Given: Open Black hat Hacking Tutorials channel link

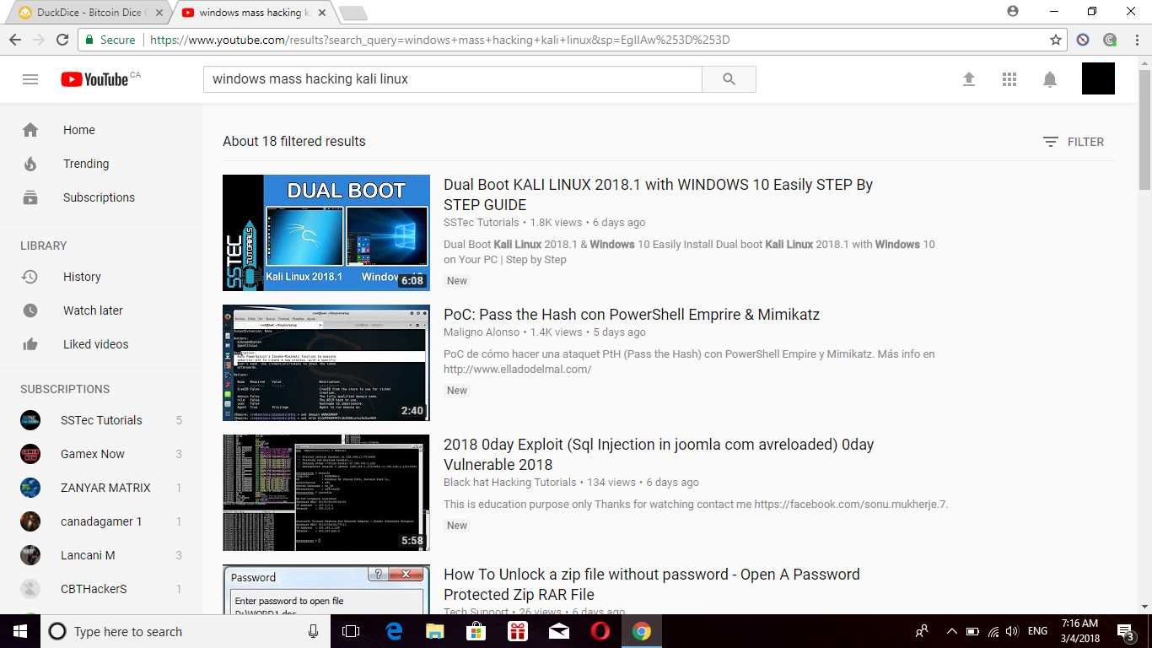Looking at the screenshot, I should click(x=510, y=483).
